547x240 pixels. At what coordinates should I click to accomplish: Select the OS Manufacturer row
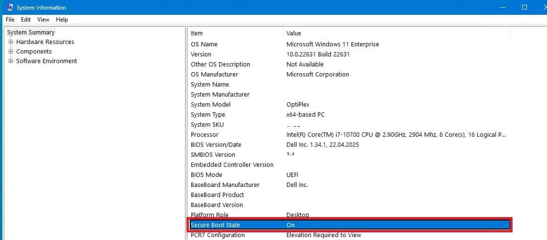[x=349, y=74]
